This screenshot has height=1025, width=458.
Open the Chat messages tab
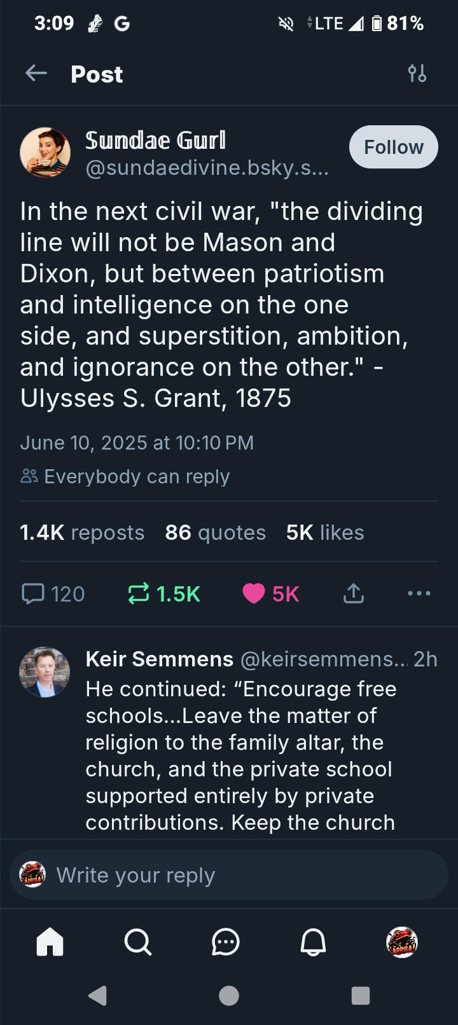click(226, 942)
